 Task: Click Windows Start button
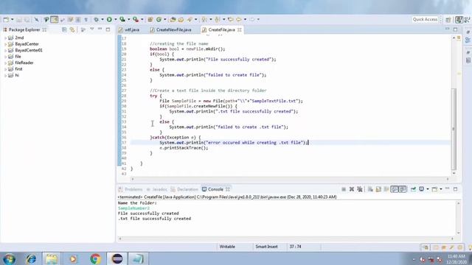tap(9, 258)
